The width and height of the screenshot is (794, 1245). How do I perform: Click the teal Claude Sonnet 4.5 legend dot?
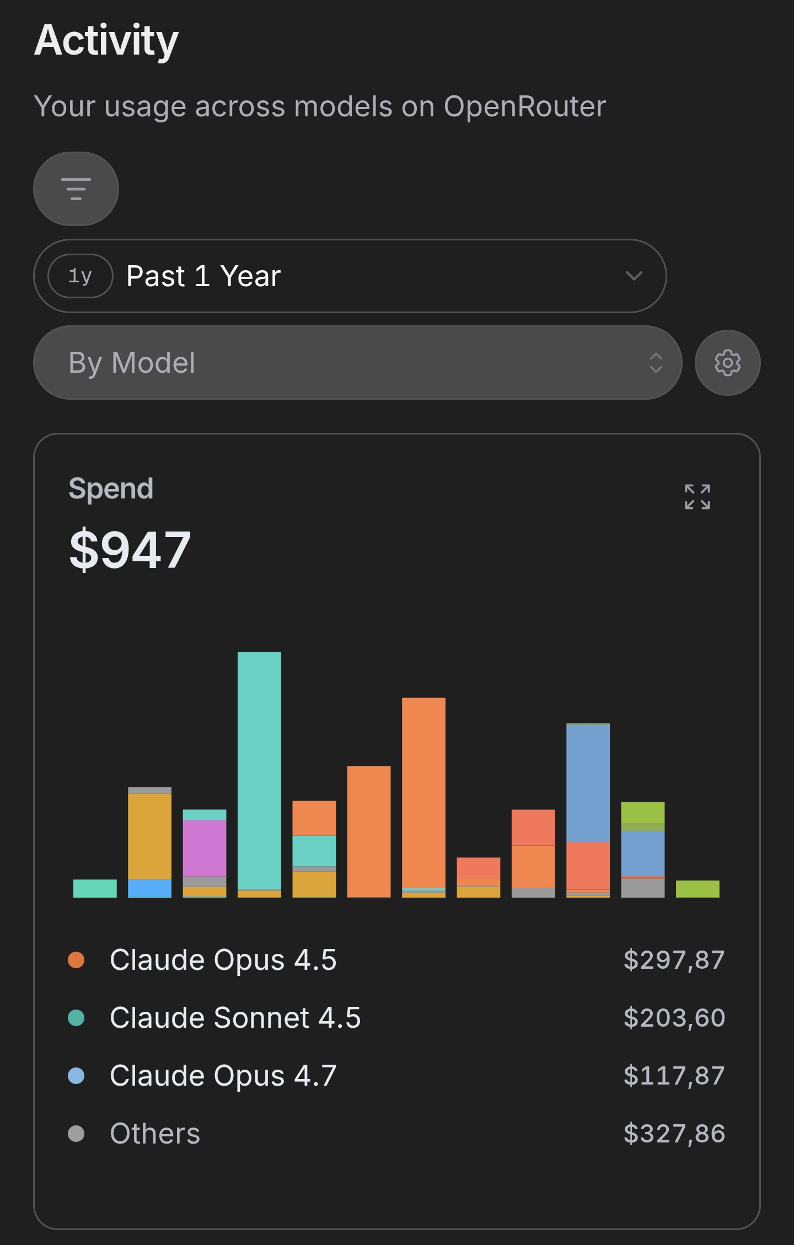click(76, 1018)
